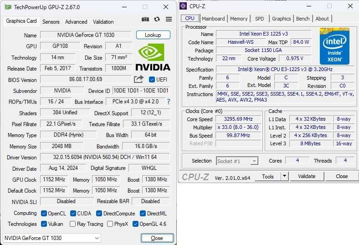The height and width of the screenshot is (245, 359).
Task: Select the Graphics Card tab in GPU-Z
Action: pos(21,21)
